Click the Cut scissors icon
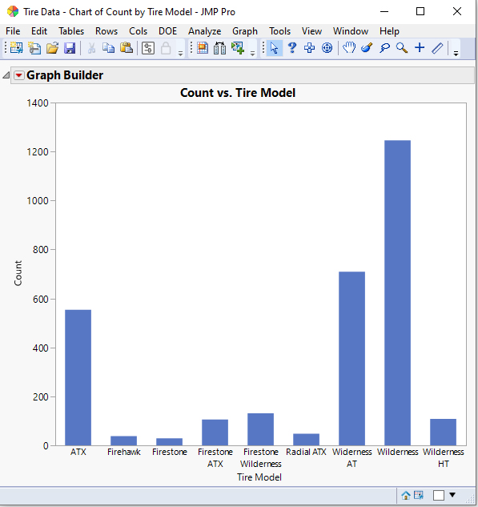The image size is (478, 507). coord(92,48)
